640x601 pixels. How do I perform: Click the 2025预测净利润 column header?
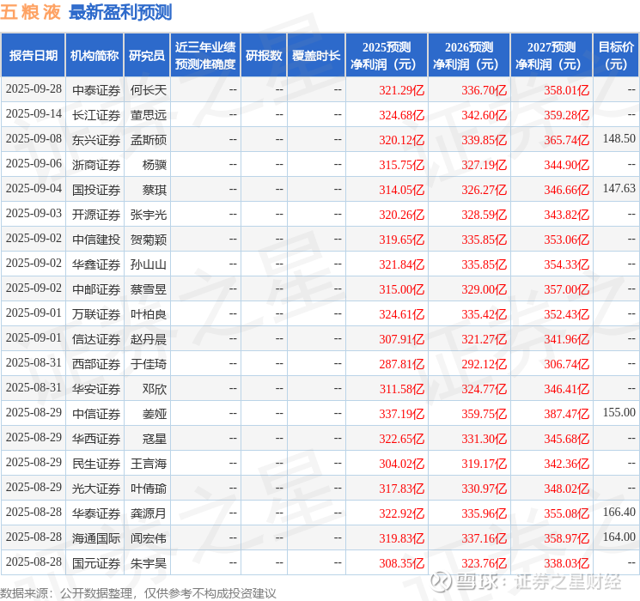(x=387, y=55)
